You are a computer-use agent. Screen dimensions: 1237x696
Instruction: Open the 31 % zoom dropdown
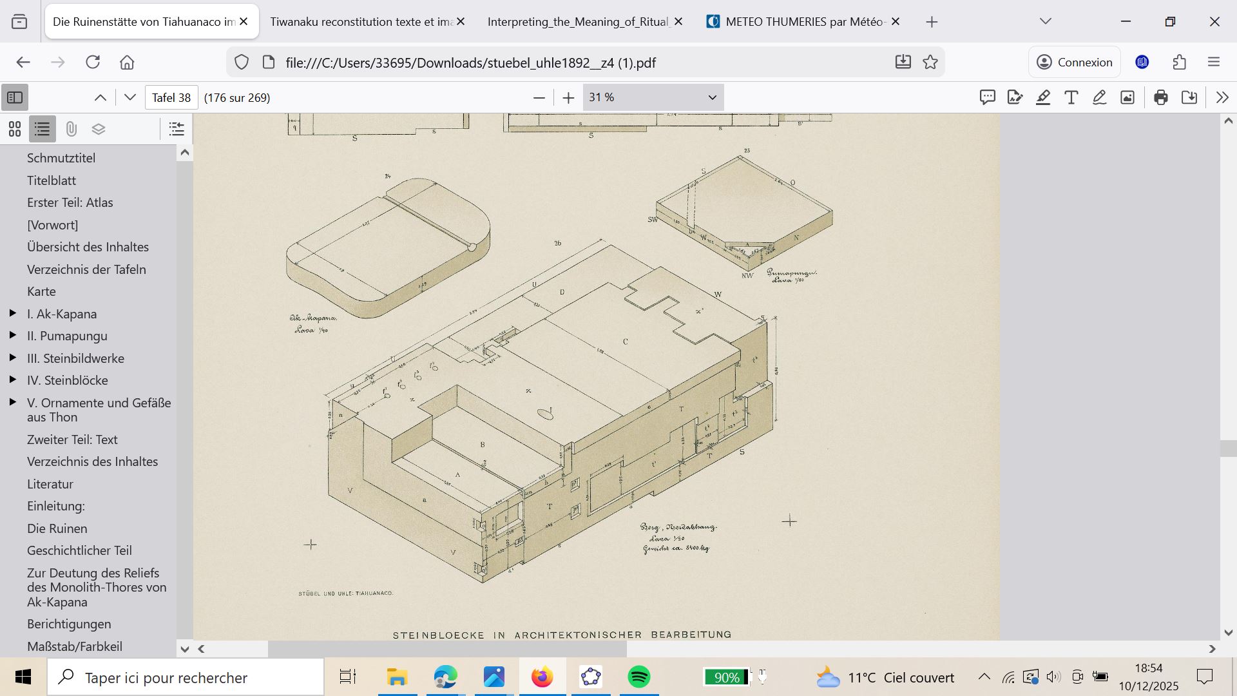pyautogui.click(x=653, y=97)
